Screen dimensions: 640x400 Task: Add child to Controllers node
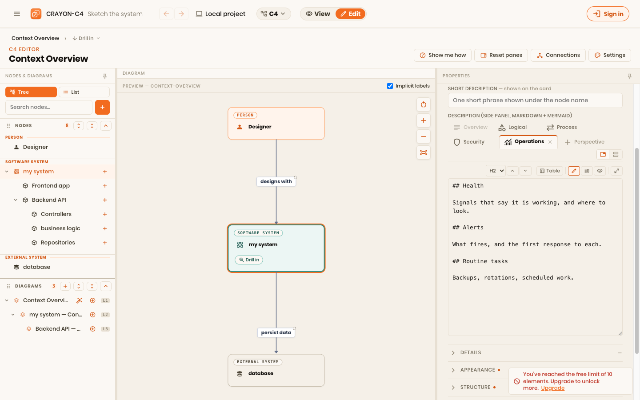105,214
